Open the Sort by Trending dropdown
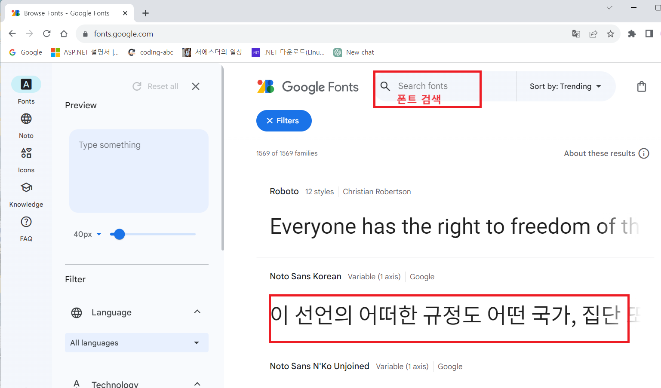This screenshot has width=661, height=388. (566, 86)
